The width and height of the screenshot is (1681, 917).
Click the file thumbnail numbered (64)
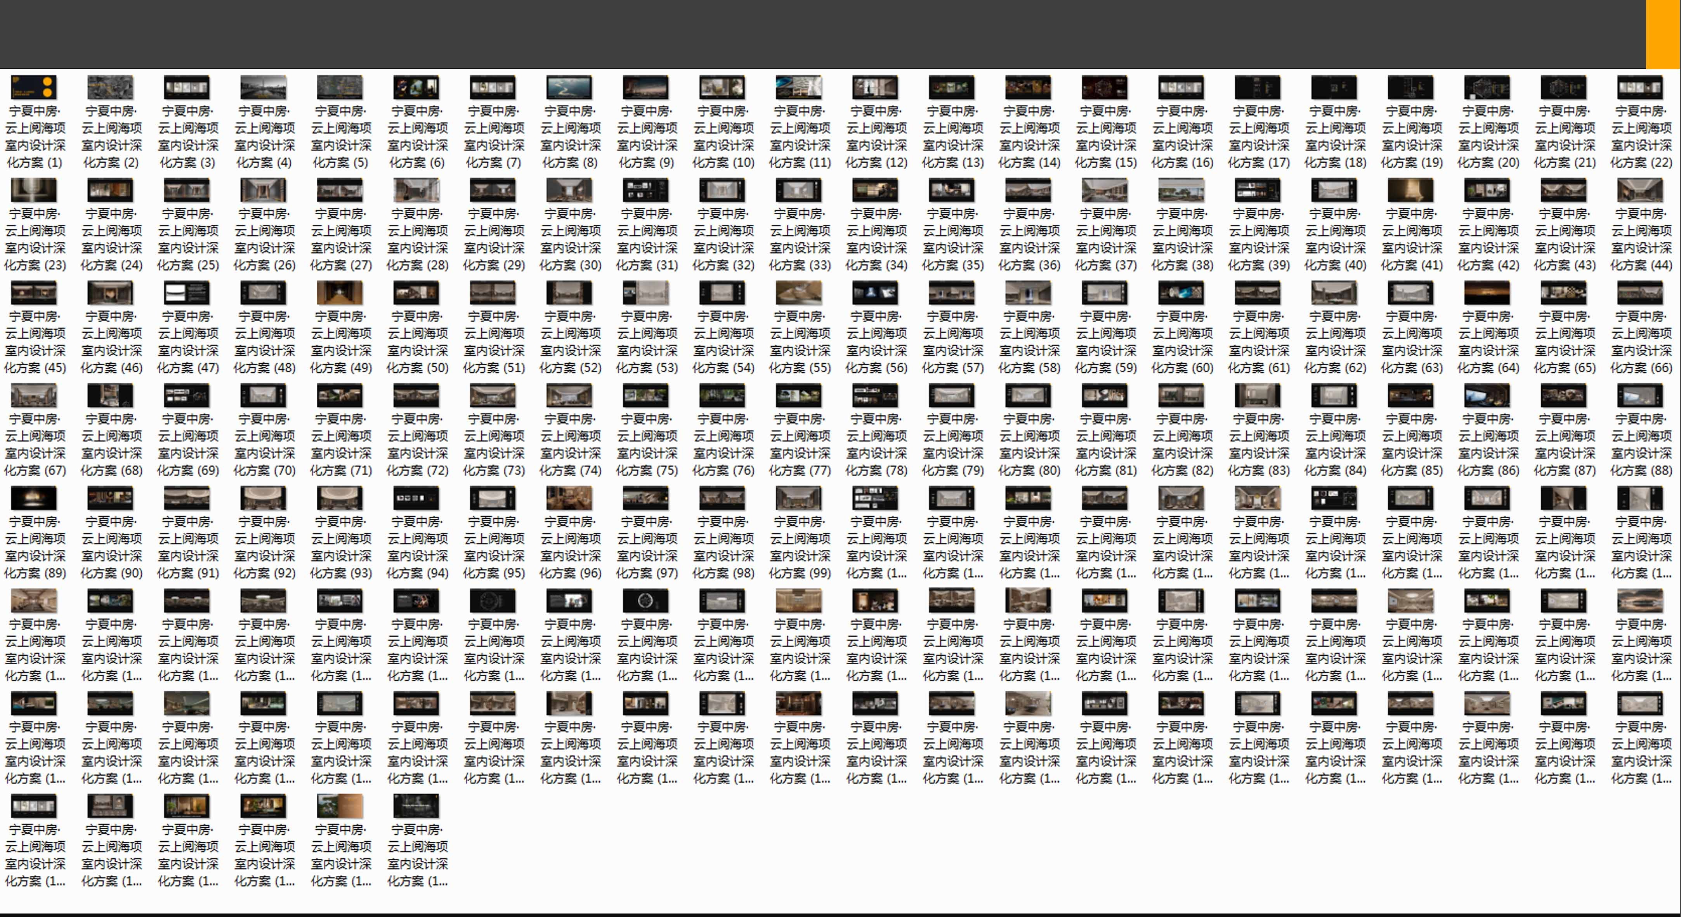pos(1487,293)
